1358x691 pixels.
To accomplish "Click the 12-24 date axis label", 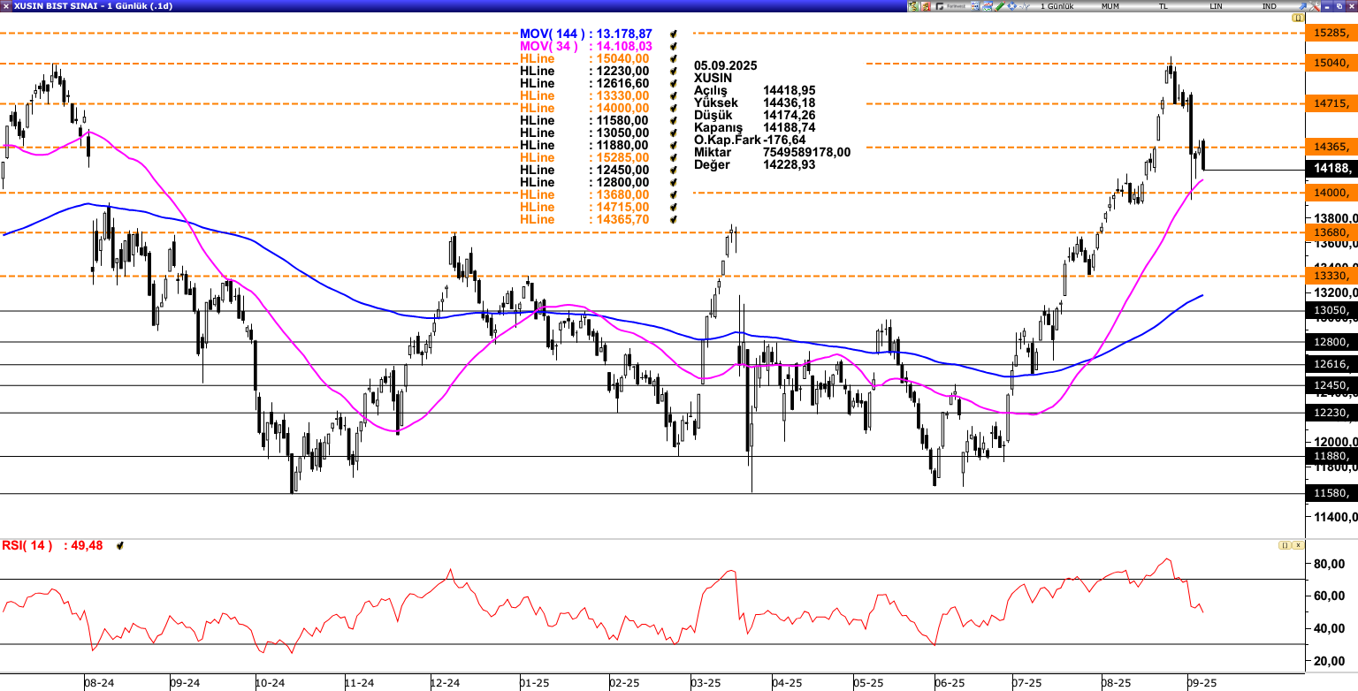I will (446, 683).
